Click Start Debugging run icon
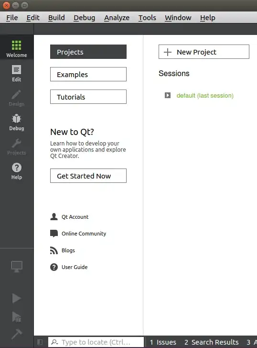The image size is (257, 348). 16,317
